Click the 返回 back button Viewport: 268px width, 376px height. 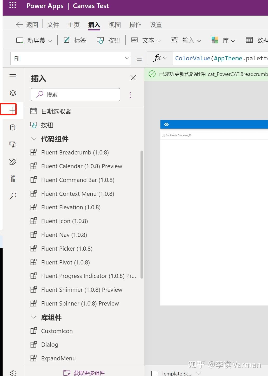[x=26, y=24]
